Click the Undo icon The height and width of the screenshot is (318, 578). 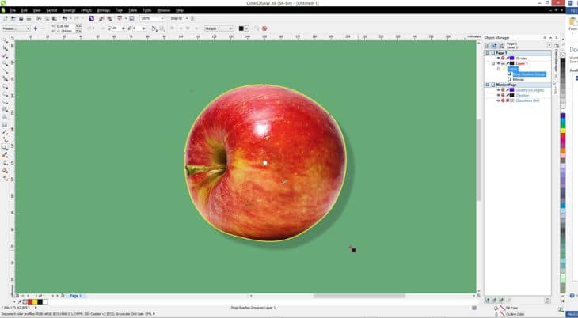tap(64, 18)
